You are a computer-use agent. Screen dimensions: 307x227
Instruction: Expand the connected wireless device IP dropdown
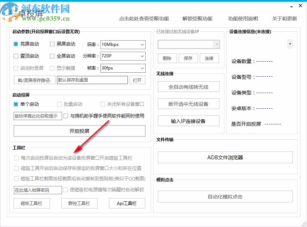pos(216,44)
